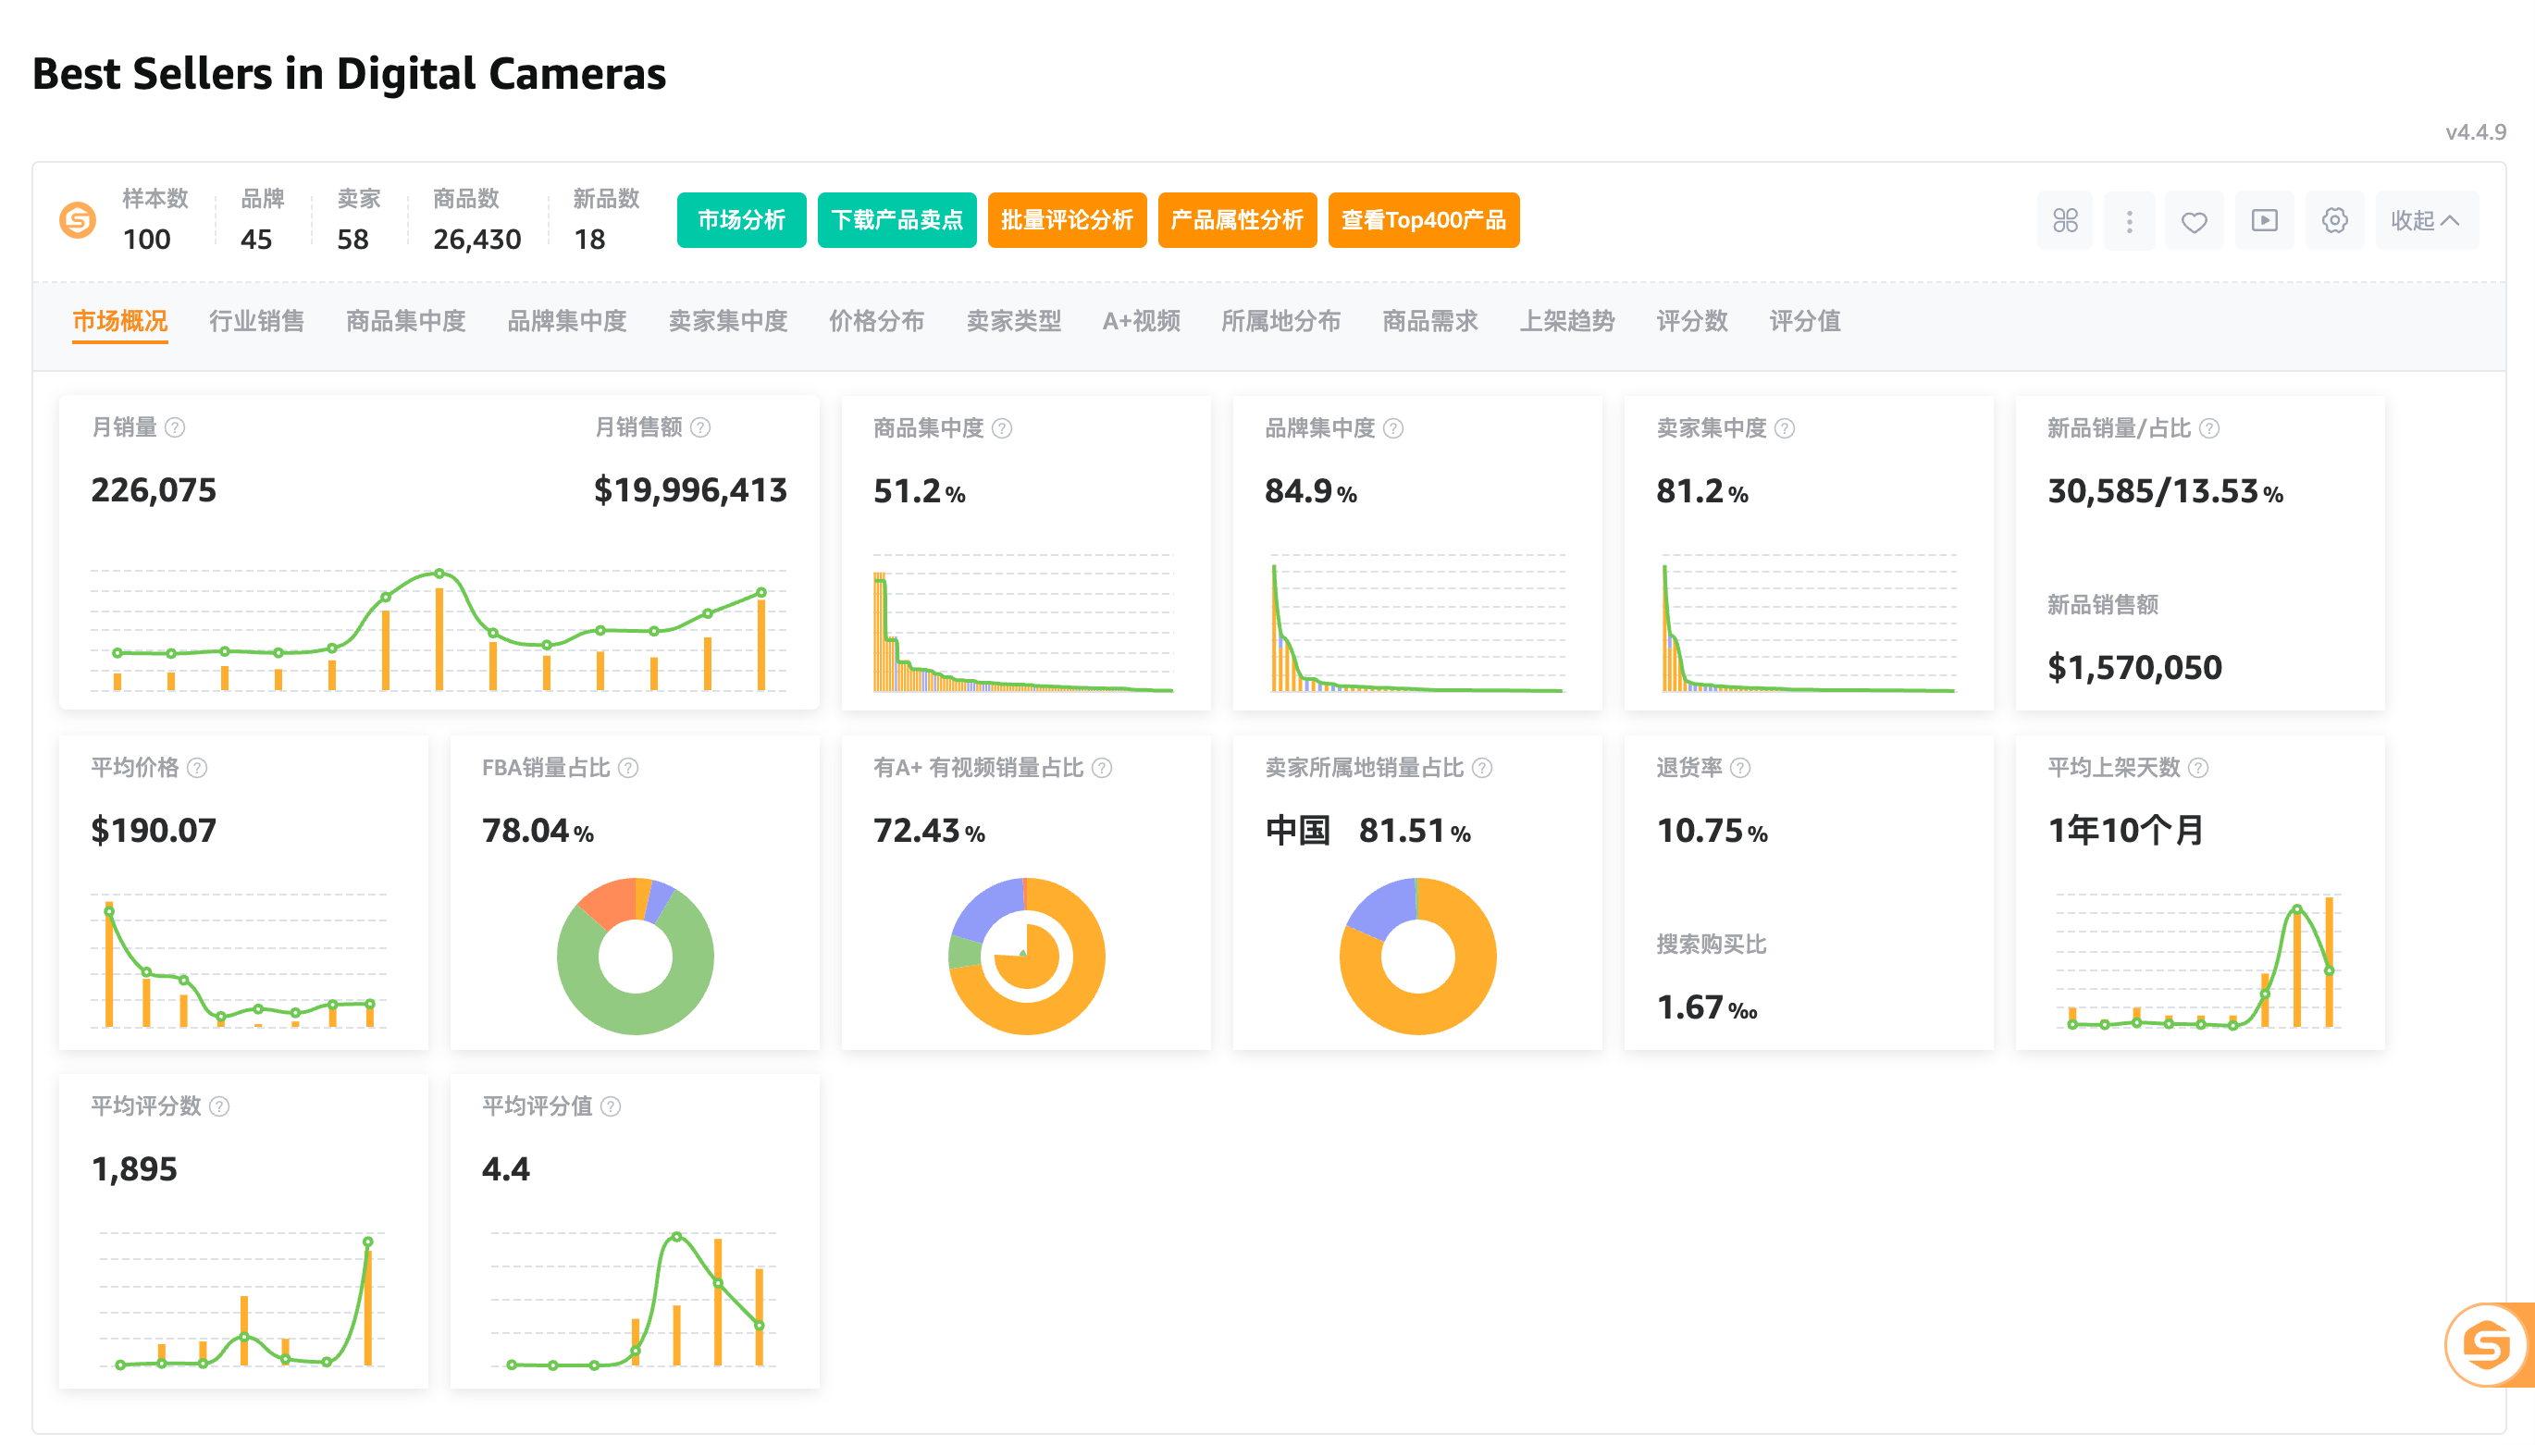The height and width of the screenshot is (1445, 2535).
Task: Collapse the panel with 收起
Action: click(x=2425, y=220)
